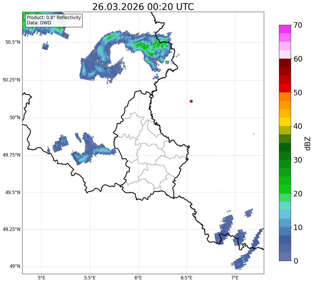Viewport: 314px width, 283px height.
Task: Click the 49.5°N latitude label
Action: pyautogui.click(x=13, y=192)
